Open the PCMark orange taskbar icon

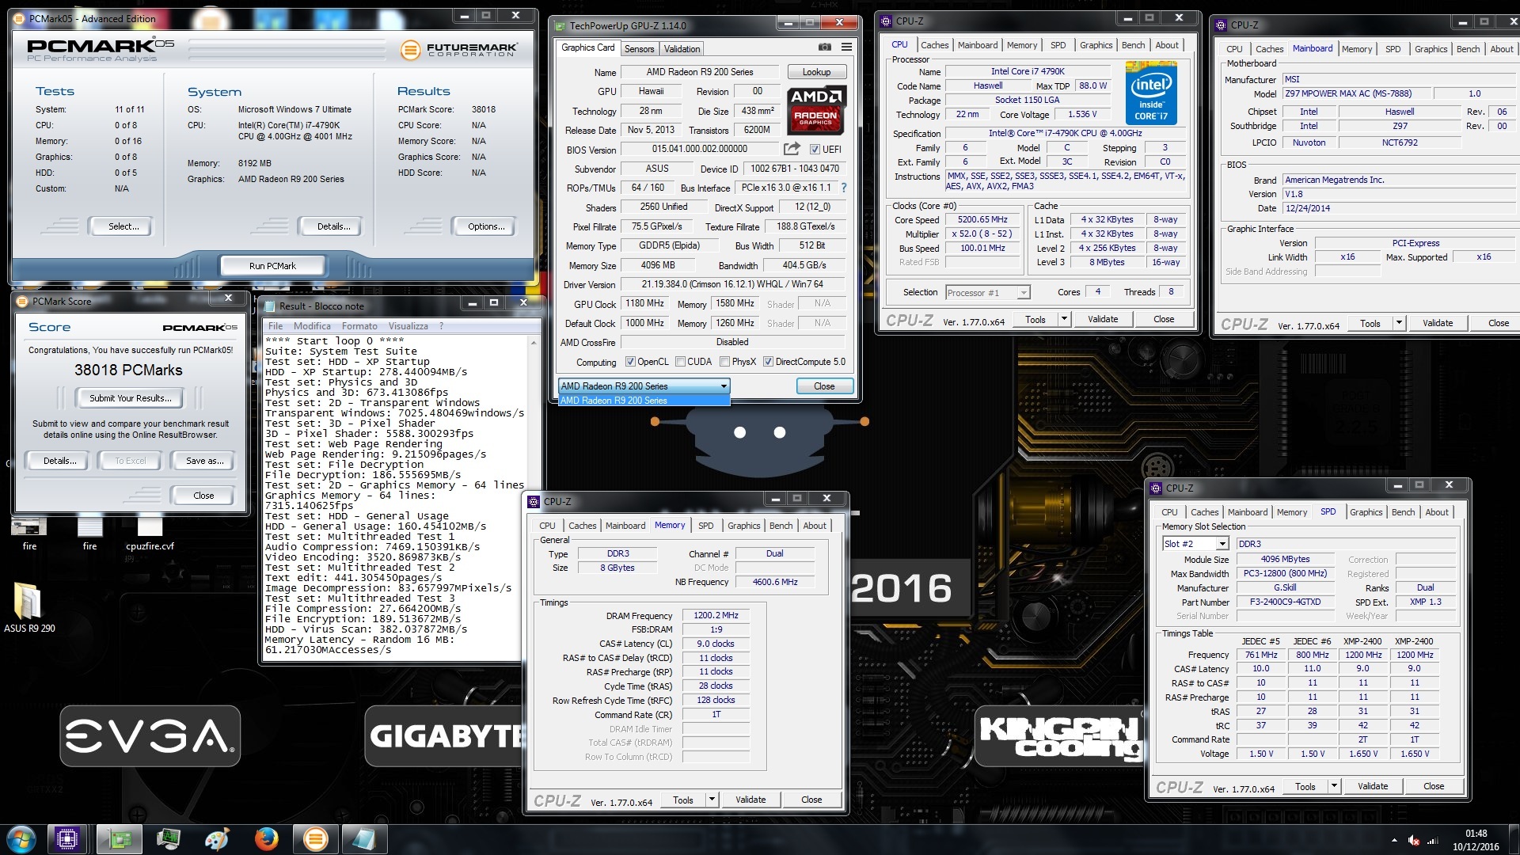315,838
